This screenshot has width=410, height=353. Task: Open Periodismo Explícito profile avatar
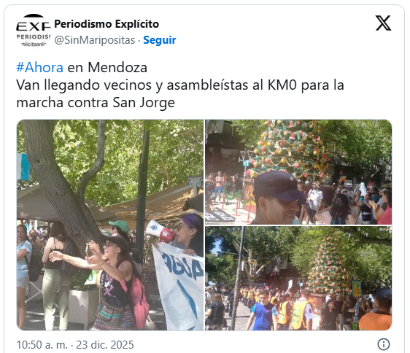pos(34,31)
